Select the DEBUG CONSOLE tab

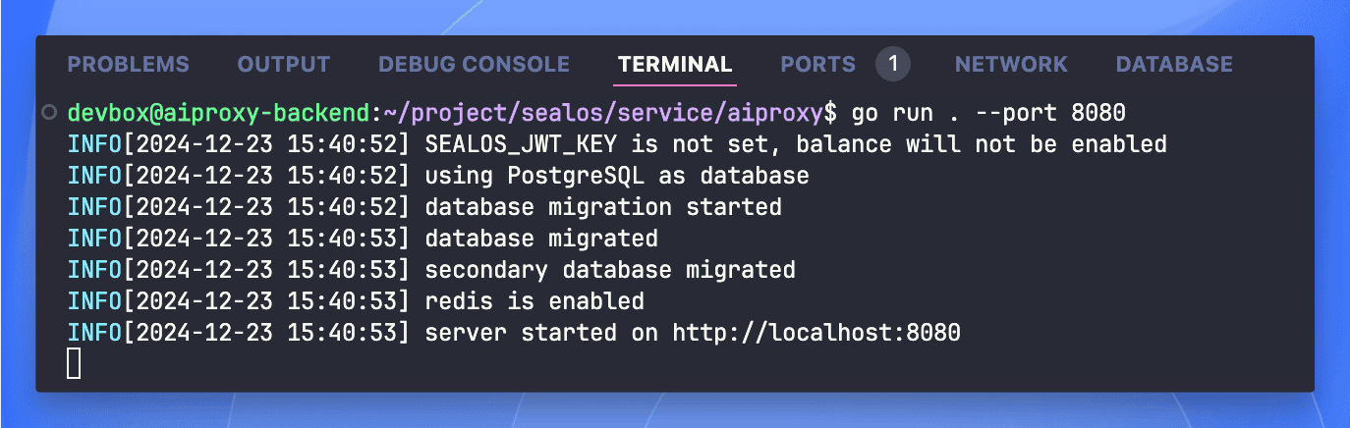point(474,65)
